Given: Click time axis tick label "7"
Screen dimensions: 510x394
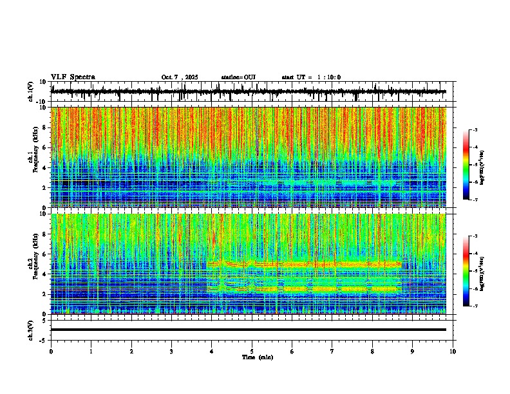Looking at the screenshot, I should coord(332,352).
